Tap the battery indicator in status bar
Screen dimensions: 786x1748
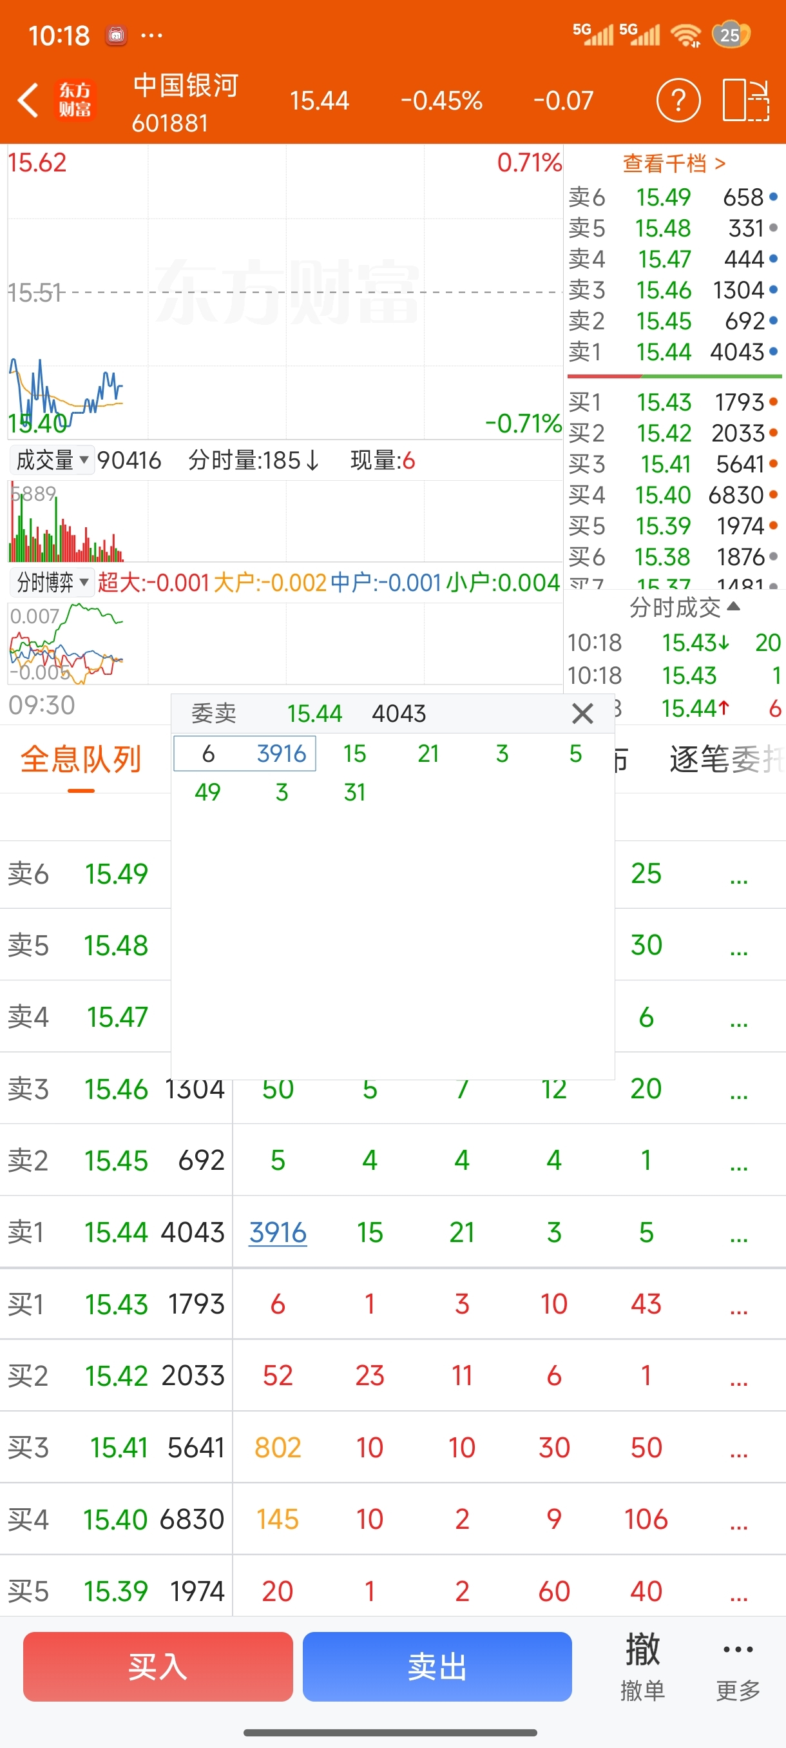coord(731,35)
